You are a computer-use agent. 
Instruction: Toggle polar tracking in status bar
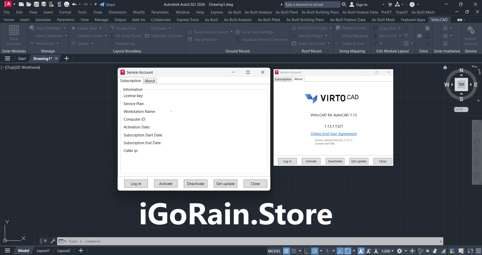(x=315, y=251)
